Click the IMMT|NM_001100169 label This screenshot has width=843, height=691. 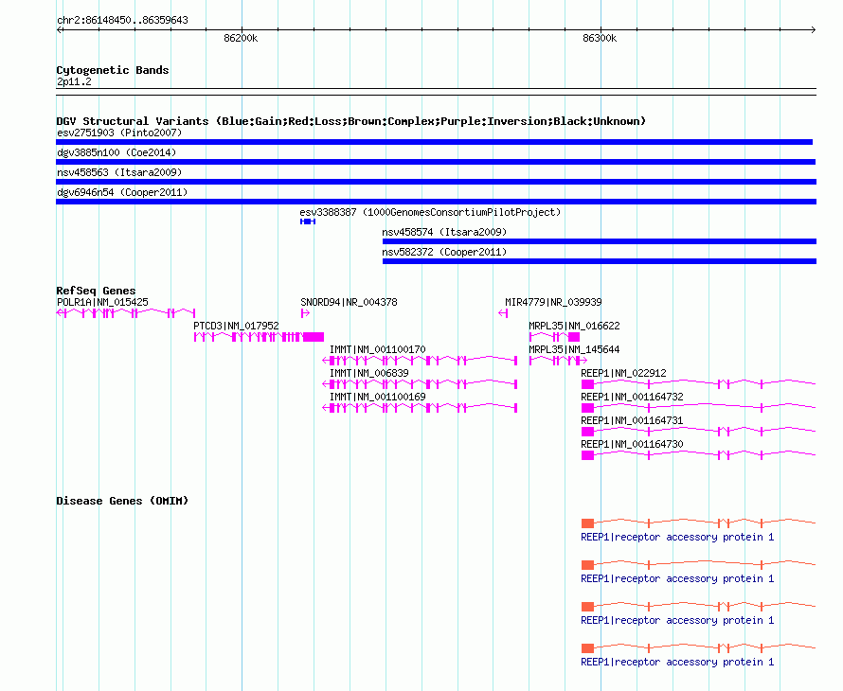[x=377, y=397]
